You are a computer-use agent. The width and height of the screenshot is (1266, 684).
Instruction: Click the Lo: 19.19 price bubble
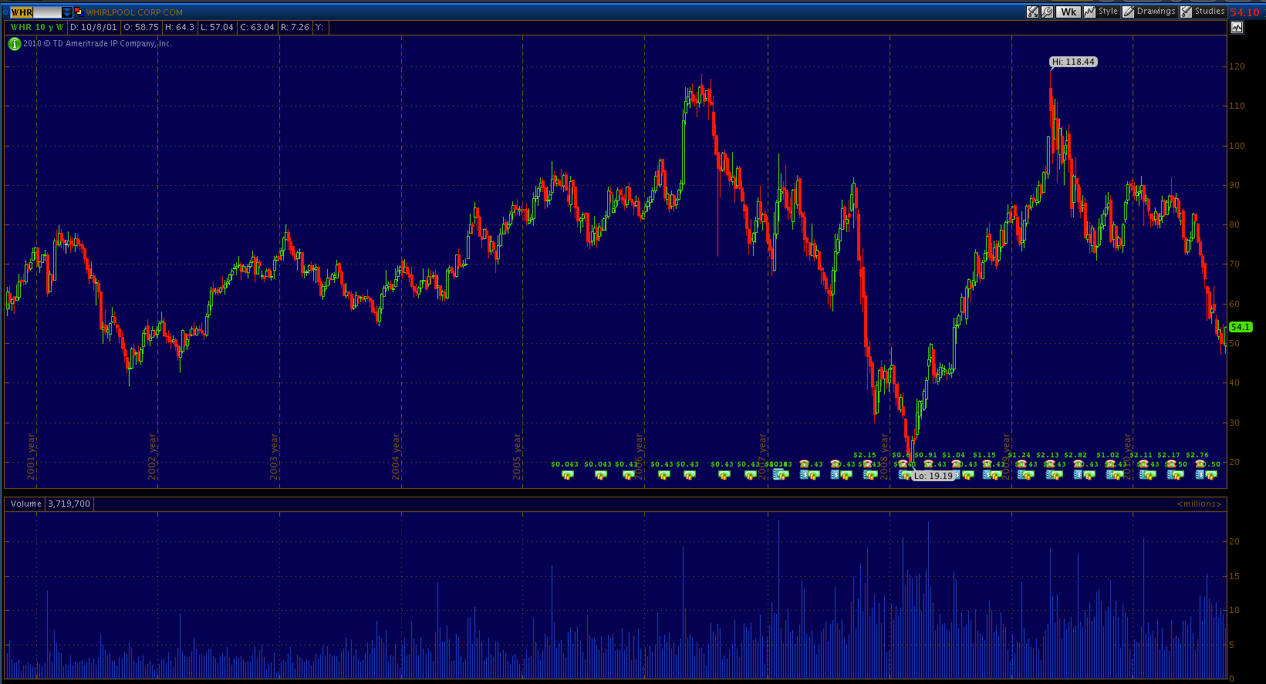pos(933,476)
